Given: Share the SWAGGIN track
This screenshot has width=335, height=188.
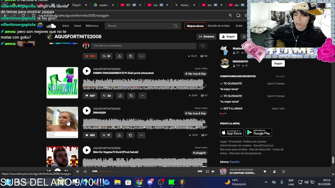Looking at the screenshot, I should (119, 135).
